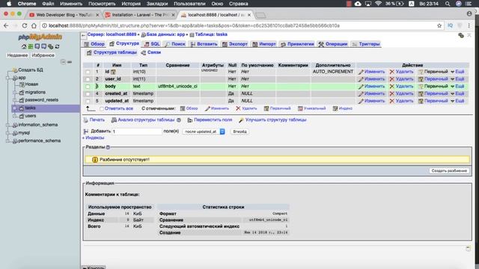The height and width of the screenshot is (269, 479).
Task: Open Chrome home button
Action: (34, 25)
